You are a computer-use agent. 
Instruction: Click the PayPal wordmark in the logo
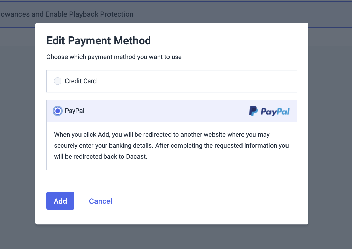[x=275, y=112]
